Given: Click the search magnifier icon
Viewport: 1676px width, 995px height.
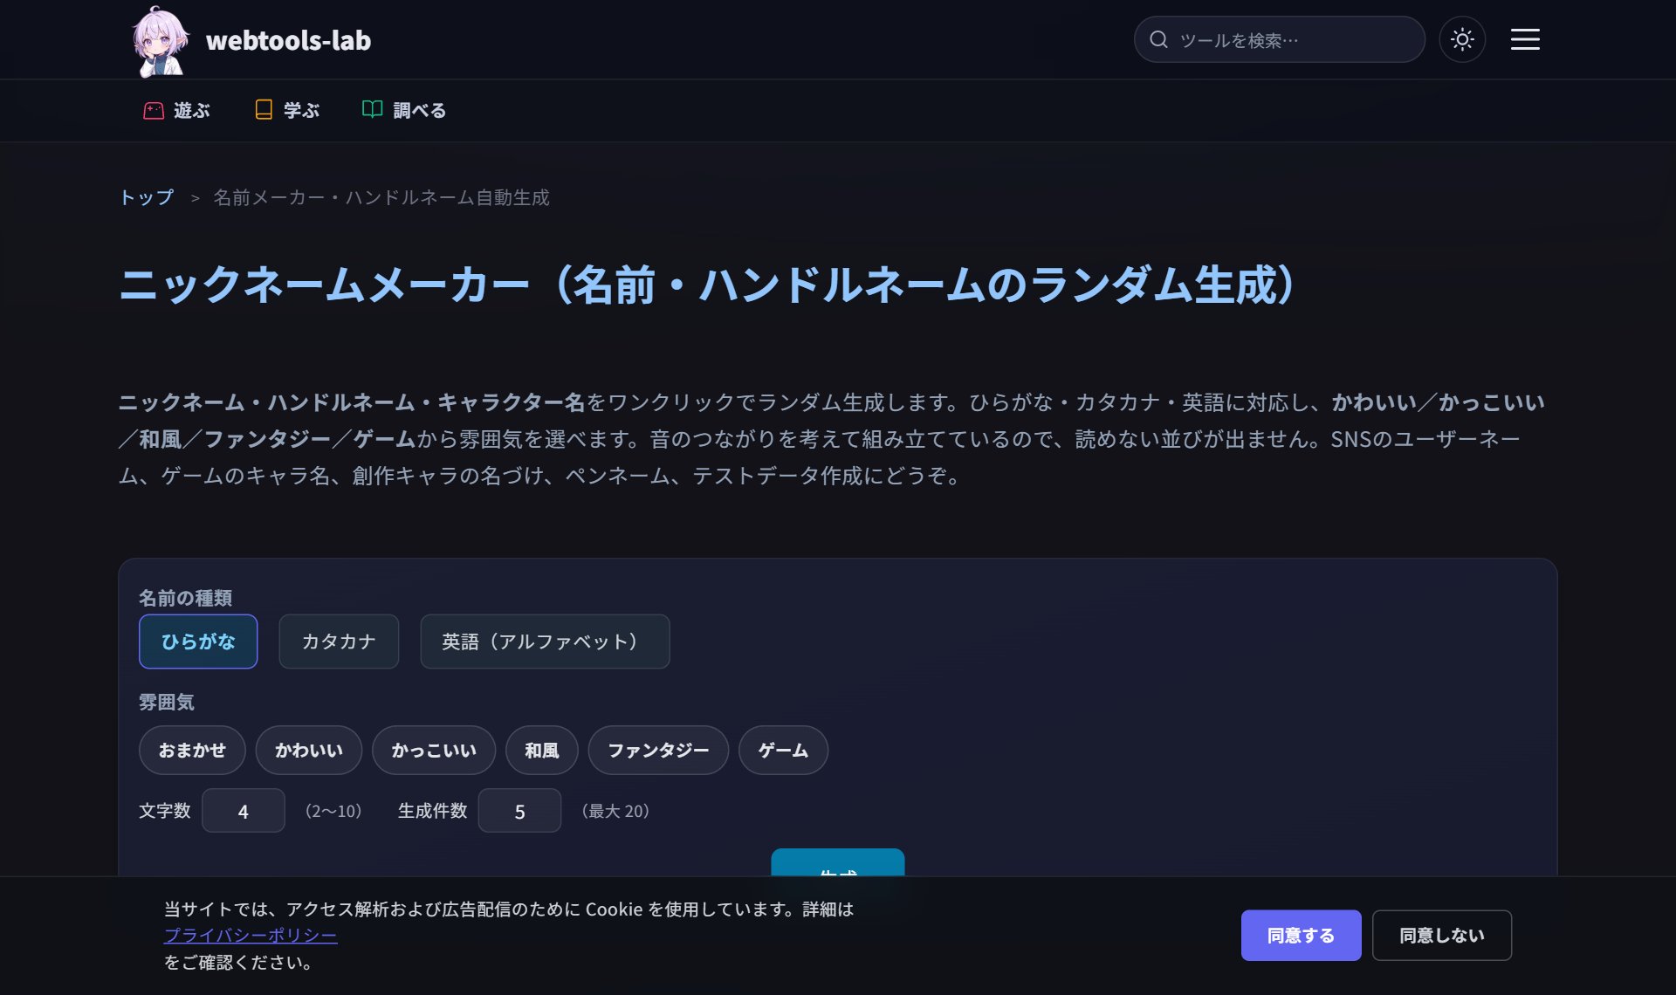Looking at the screenshot, I should point(1158,39).
